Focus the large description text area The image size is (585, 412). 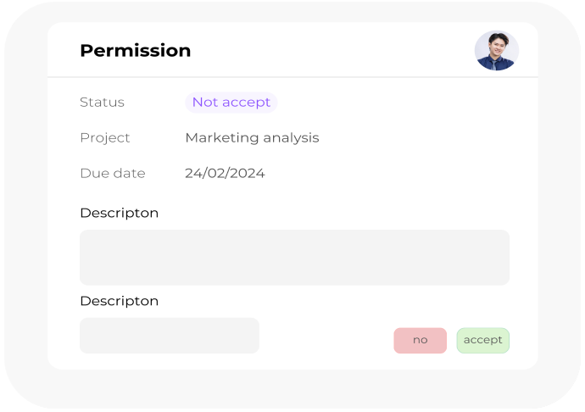294,257
